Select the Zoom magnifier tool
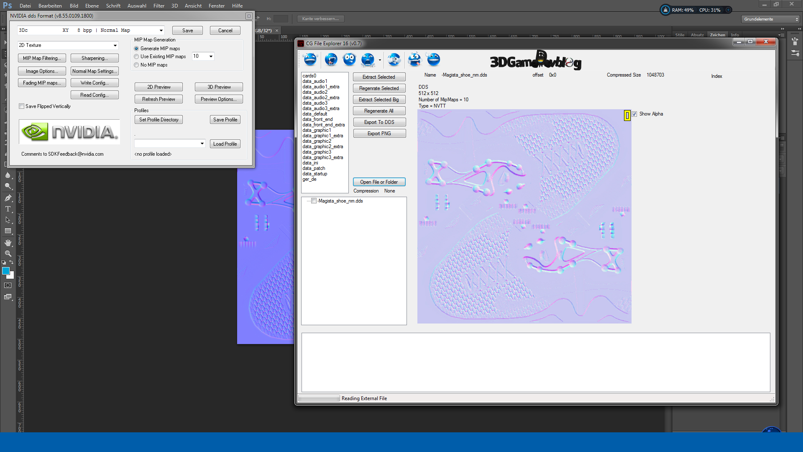Viewport: 803px width, 452px height. click(8, 254)
